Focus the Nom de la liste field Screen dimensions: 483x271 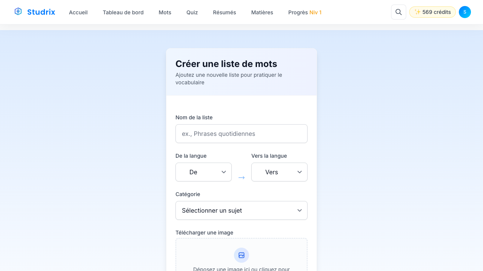pos(241,134)
